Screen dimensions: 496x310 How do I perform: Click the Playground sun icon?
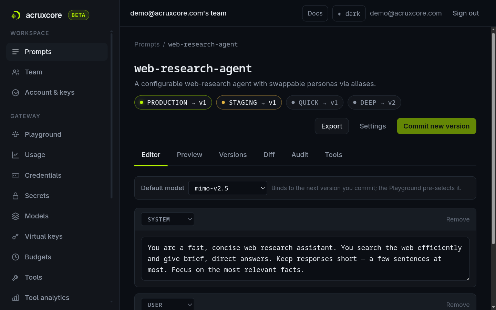pyautogui.click(x=15, y=134)
